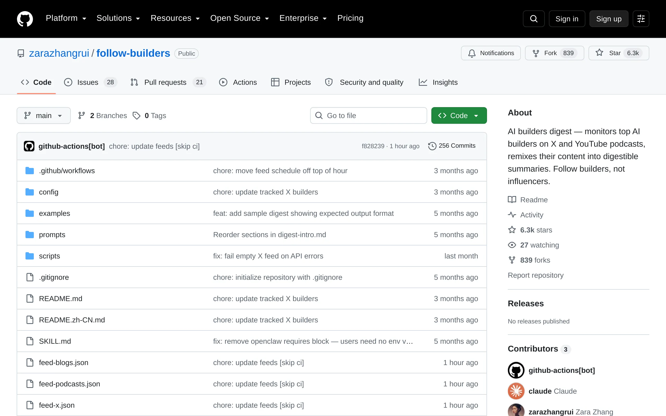This screenshot has width=666, height=416.
Task: Click the book icon next to Readme
Action: coord(512,199)
